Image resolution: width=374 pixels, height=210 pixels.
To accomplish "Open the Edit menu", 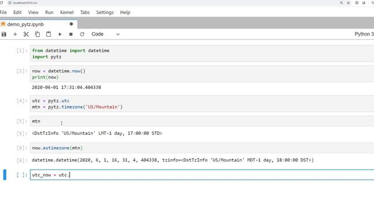I will [17, 12].
